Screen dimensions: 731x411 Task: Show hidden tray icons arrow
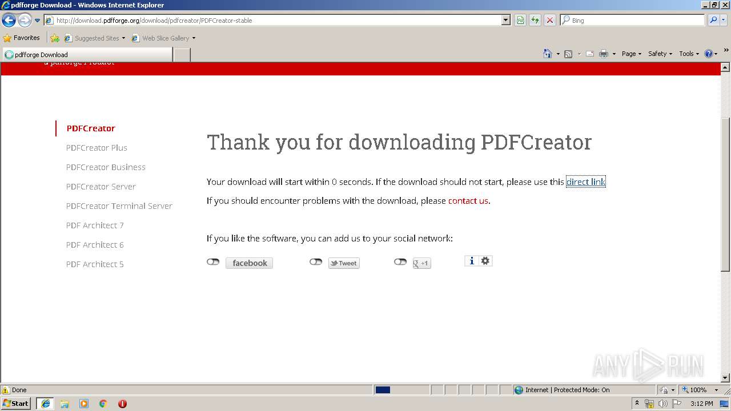pos(637,404)
